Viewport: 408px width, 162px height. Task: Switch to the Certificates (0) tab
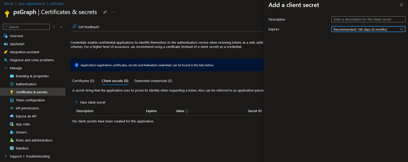coord(83,81)
